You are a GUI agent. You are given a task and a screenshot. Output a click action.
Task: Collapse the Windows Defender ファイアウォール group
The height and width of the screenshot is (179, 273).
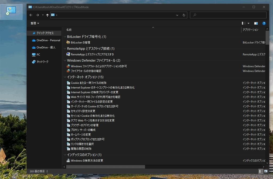[x=65, y=60]
